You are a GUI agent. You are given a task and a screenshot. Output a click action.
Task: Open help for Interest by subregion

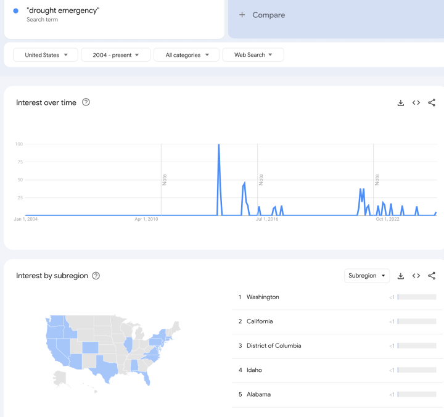point(96,276)
